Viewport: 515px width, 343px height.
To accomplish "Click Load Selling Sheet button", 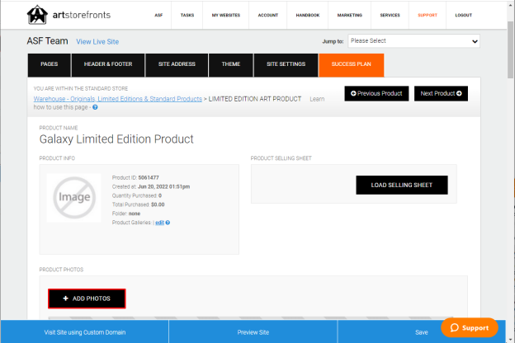I will [x=402, y=186].
